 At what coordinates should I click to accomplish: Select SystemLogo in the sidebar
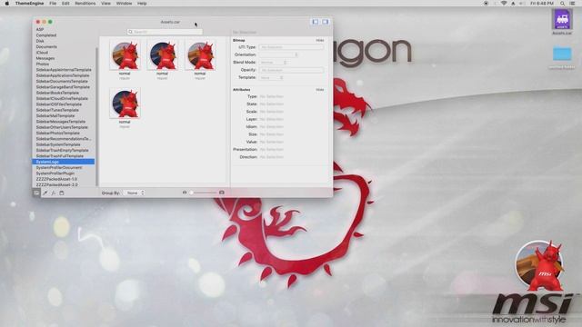[64, 162]
